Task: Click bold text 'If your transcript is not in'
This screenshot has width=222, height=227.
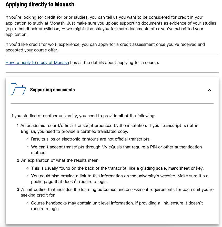Action: 173,125
